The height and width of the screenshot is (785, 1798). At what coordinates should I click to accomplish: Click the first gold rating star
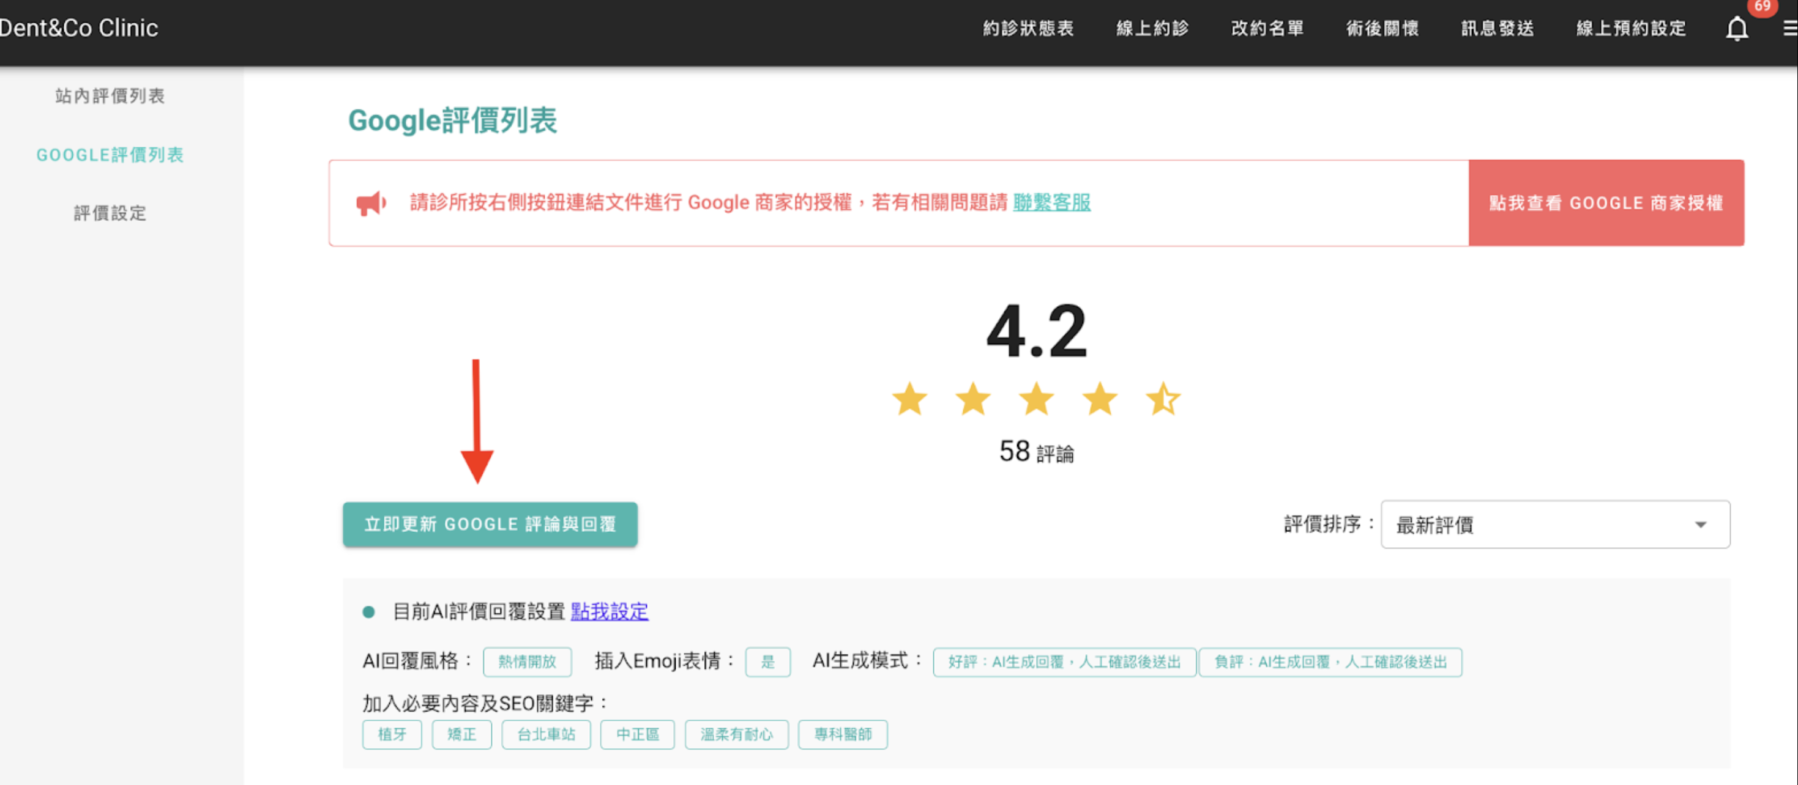tap(909, 399)
